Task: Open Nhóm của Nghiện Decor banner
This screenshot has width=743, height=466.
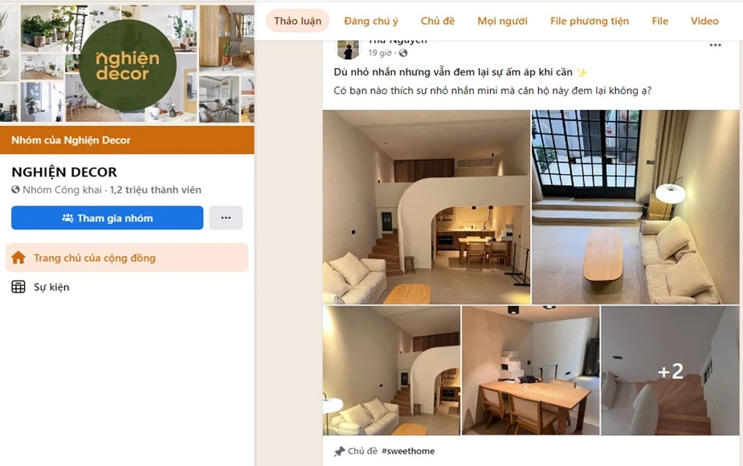Action: (x=127, y=140)
